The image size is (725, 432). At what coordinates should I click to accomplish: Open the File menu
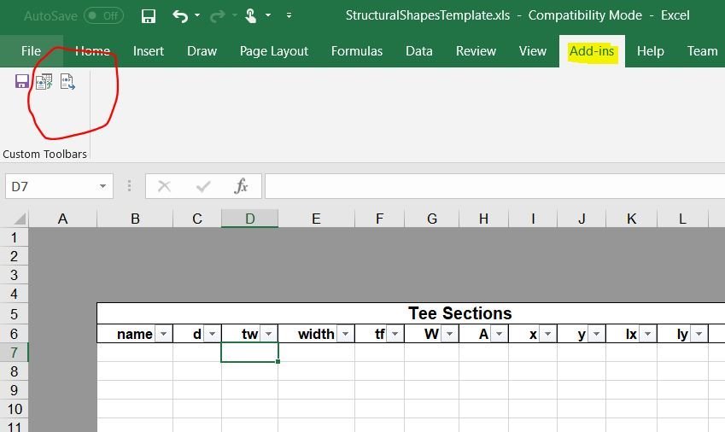tap(31, 51)
